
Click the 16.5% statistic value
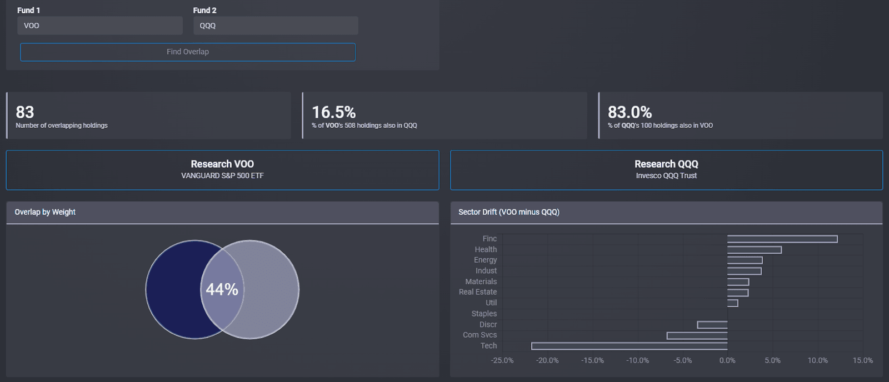click(x=333, y=112)
